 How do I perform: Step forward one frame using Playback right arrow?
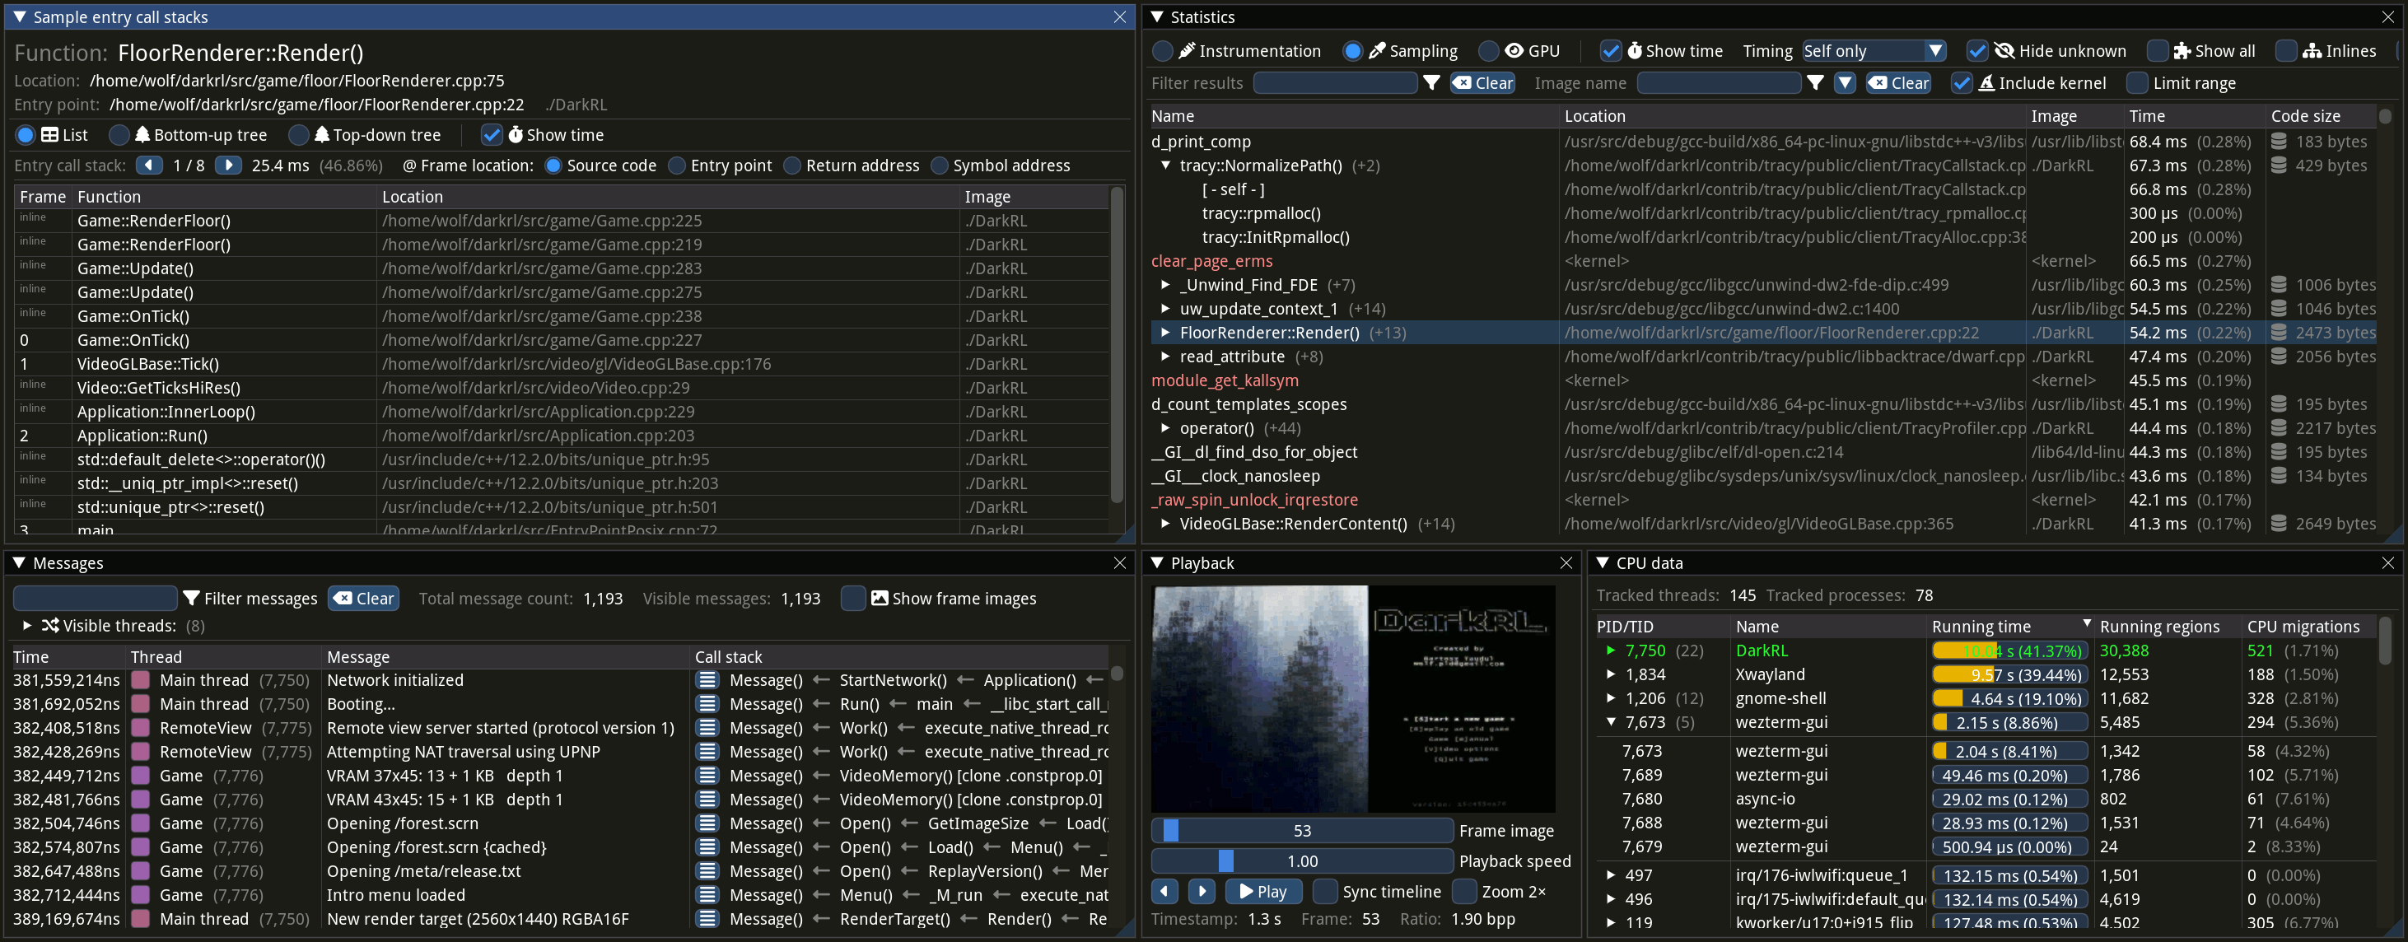click(1202, 891)
